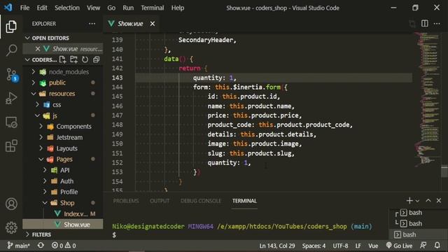The image size is (448, 252).
Task: Change language mode Vue
Action: tap(373, 246)
